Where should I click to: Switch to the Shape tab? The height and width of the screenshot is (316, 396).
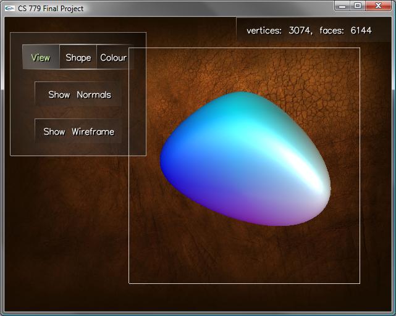point(78,57)
